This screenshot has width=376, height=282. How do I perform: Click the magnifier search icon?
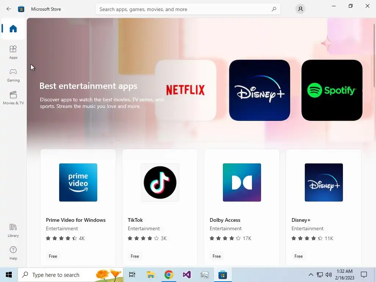274,9
